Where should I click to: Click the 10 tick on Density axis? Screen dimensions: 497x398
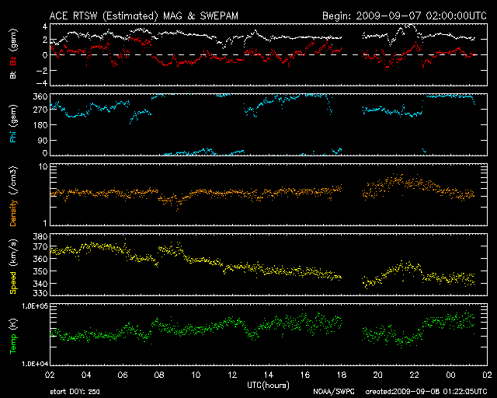(43, 167)
